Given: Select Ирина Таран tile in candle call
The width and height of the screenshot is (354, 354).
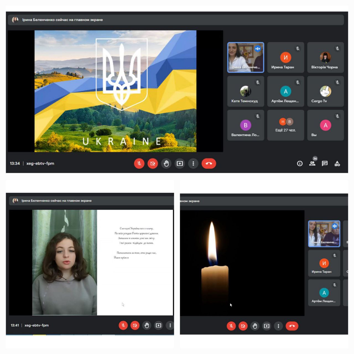Looking at the screenshot, I should (324, 263).
